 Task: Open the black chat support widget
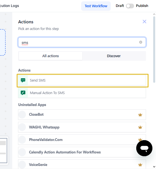(x=144, y=148)
